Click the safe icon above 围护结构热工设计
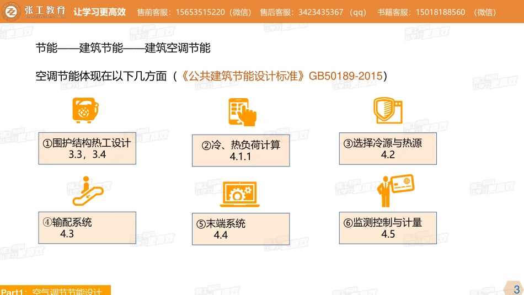The width and height of the screenshot is (524, 295). [x=85, y=110]
